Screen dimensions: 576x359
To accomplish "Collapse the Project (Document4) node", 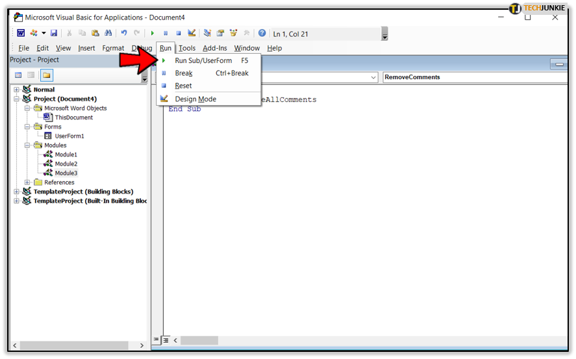I will coord(16,99).
